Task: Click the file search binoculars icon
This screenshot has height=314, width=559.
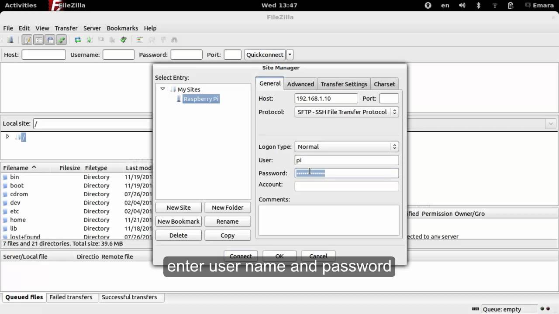Action: tap(174, 40)
